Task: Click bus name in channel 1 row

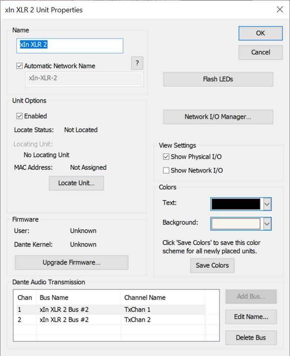Action: pyautogui.click(x=64, y=310)
